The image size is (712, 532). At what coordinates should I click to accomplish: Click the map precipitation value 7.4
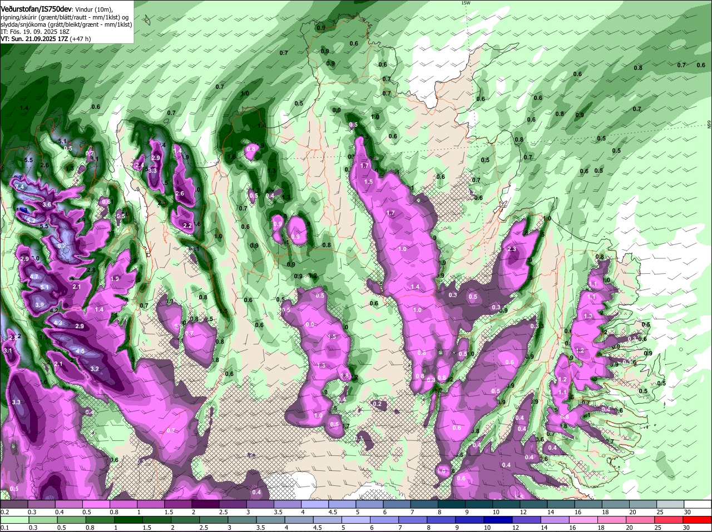(x=19, y=187)
